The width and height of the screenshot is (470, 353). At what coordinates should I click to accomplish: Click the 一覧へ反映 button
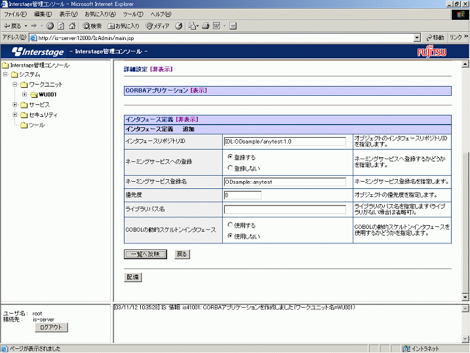(x=146, y=255)
